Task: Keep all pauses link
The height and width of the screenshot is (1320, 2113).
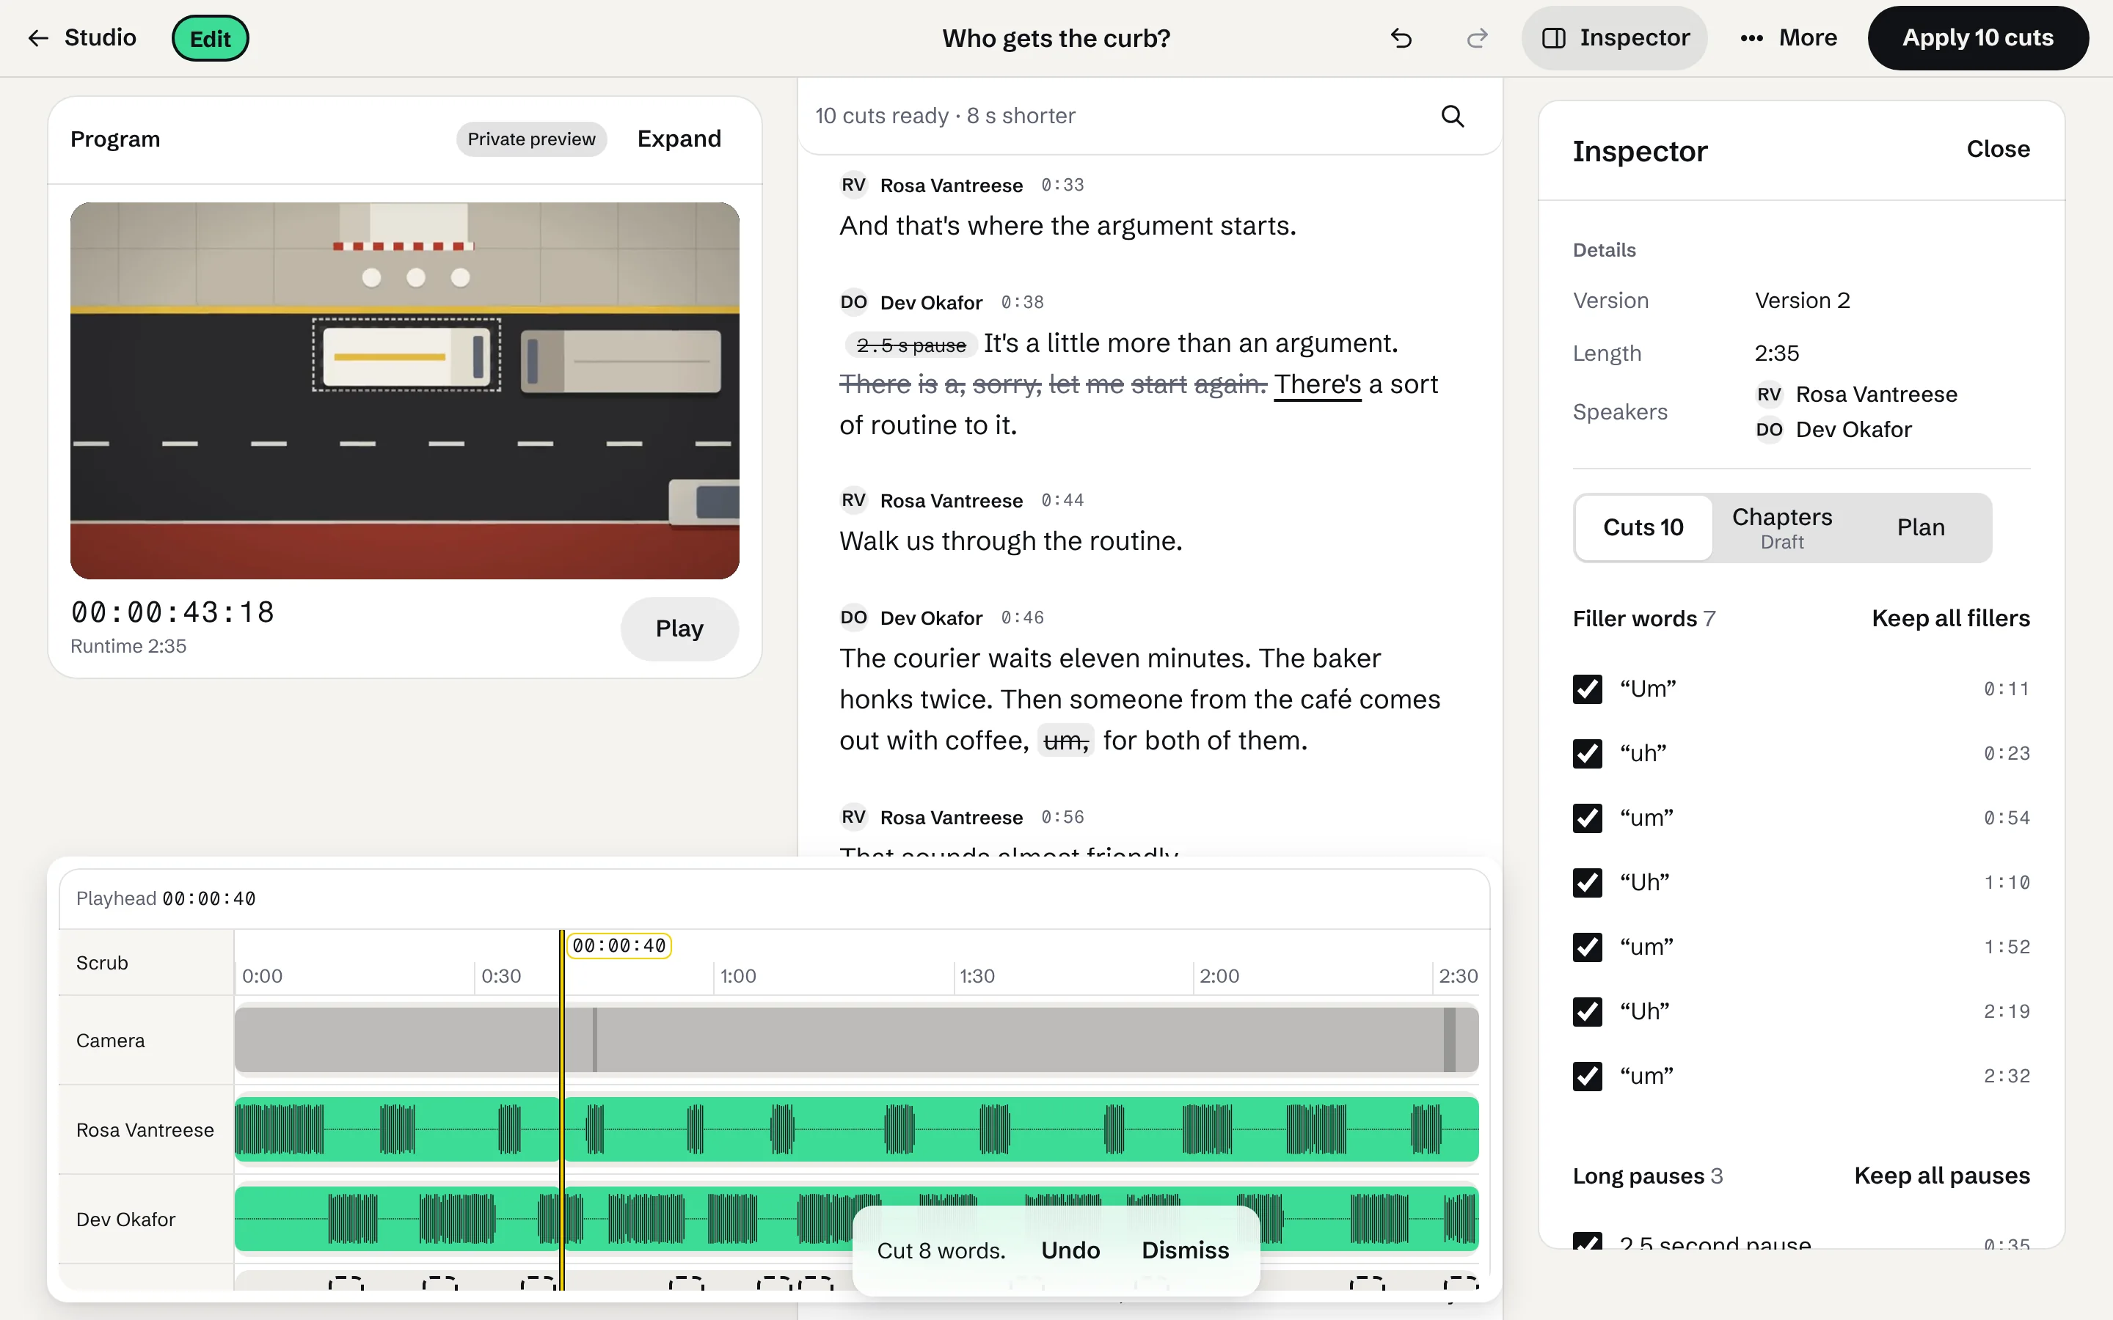Action: point(1942,1175)
